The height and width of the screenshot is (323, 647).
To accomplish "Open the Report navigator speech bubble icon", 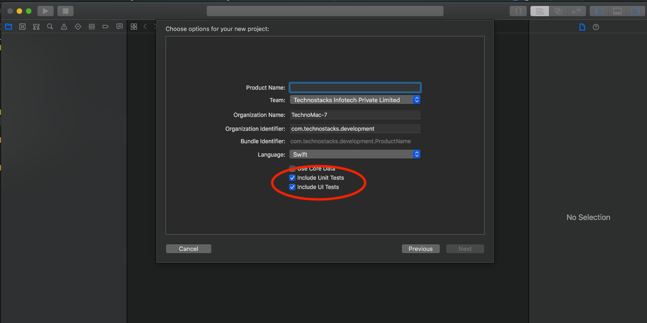I will point(119,26).
